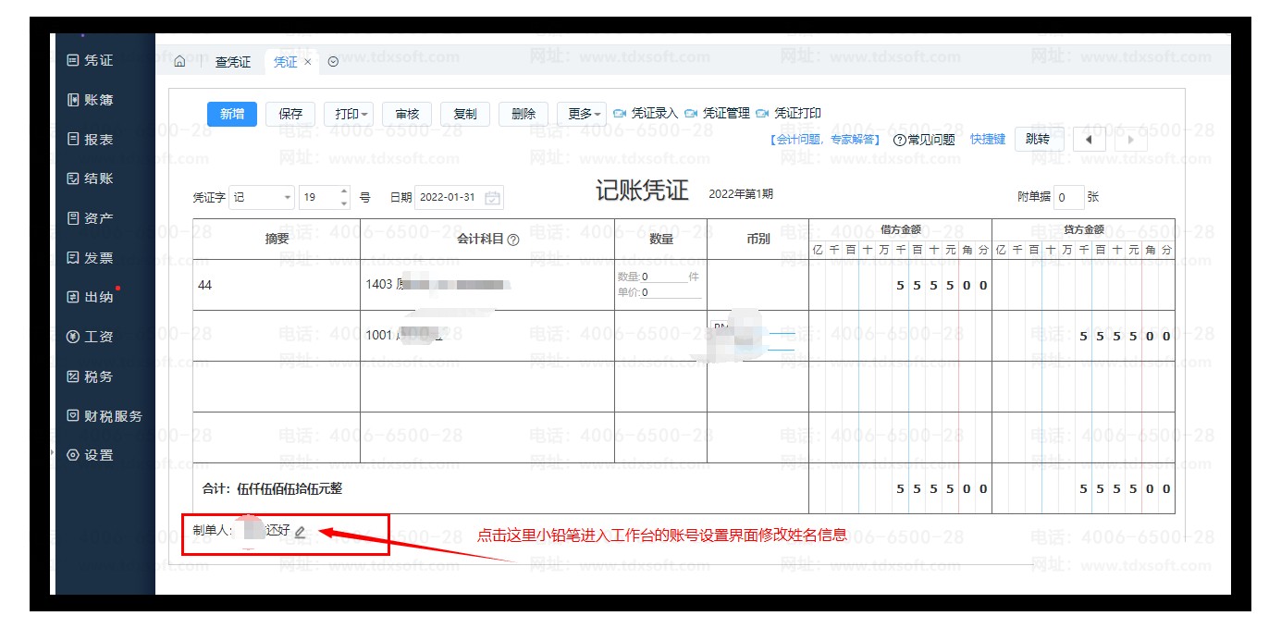Image resolution: width=1281 pixels, height=628 pixels.
Task: Open 账簿 in the sidebar
Action: 91,100
